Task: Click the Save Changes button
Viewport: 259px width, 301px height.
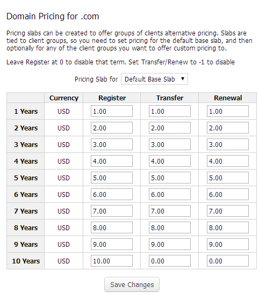Action: (x=132, y=284)
